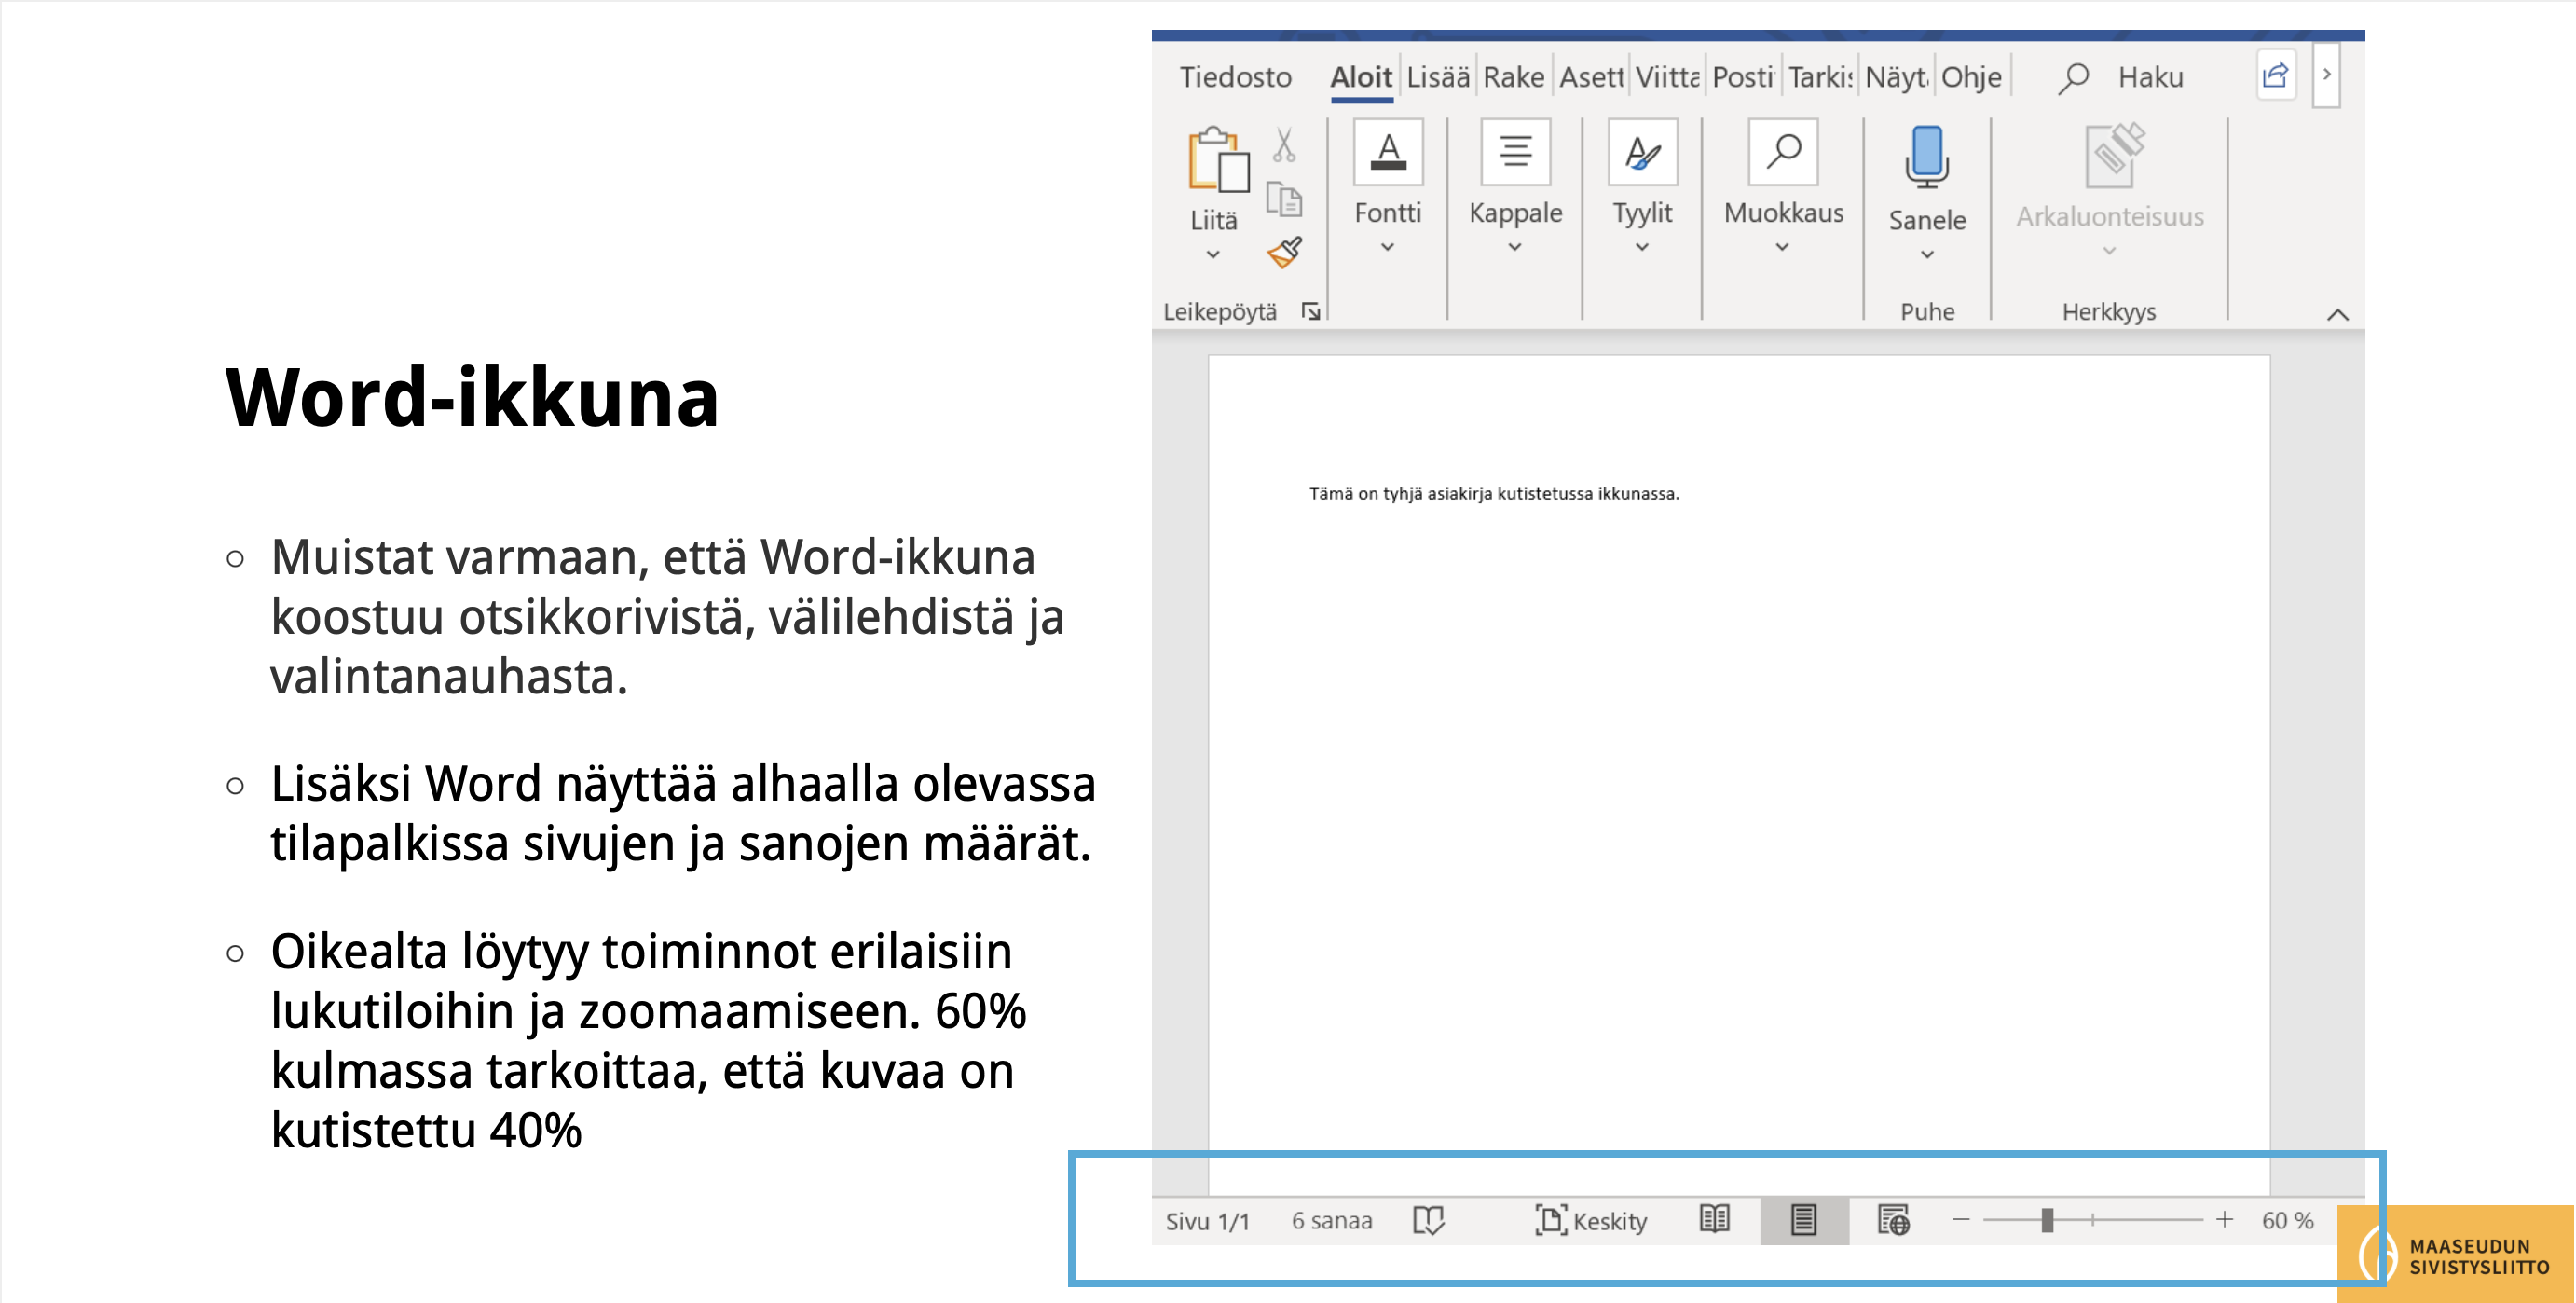This screenshot has height=1303, width=2576.
Task: Click the Keskity label in status bar
Action: point(1610,1221)
